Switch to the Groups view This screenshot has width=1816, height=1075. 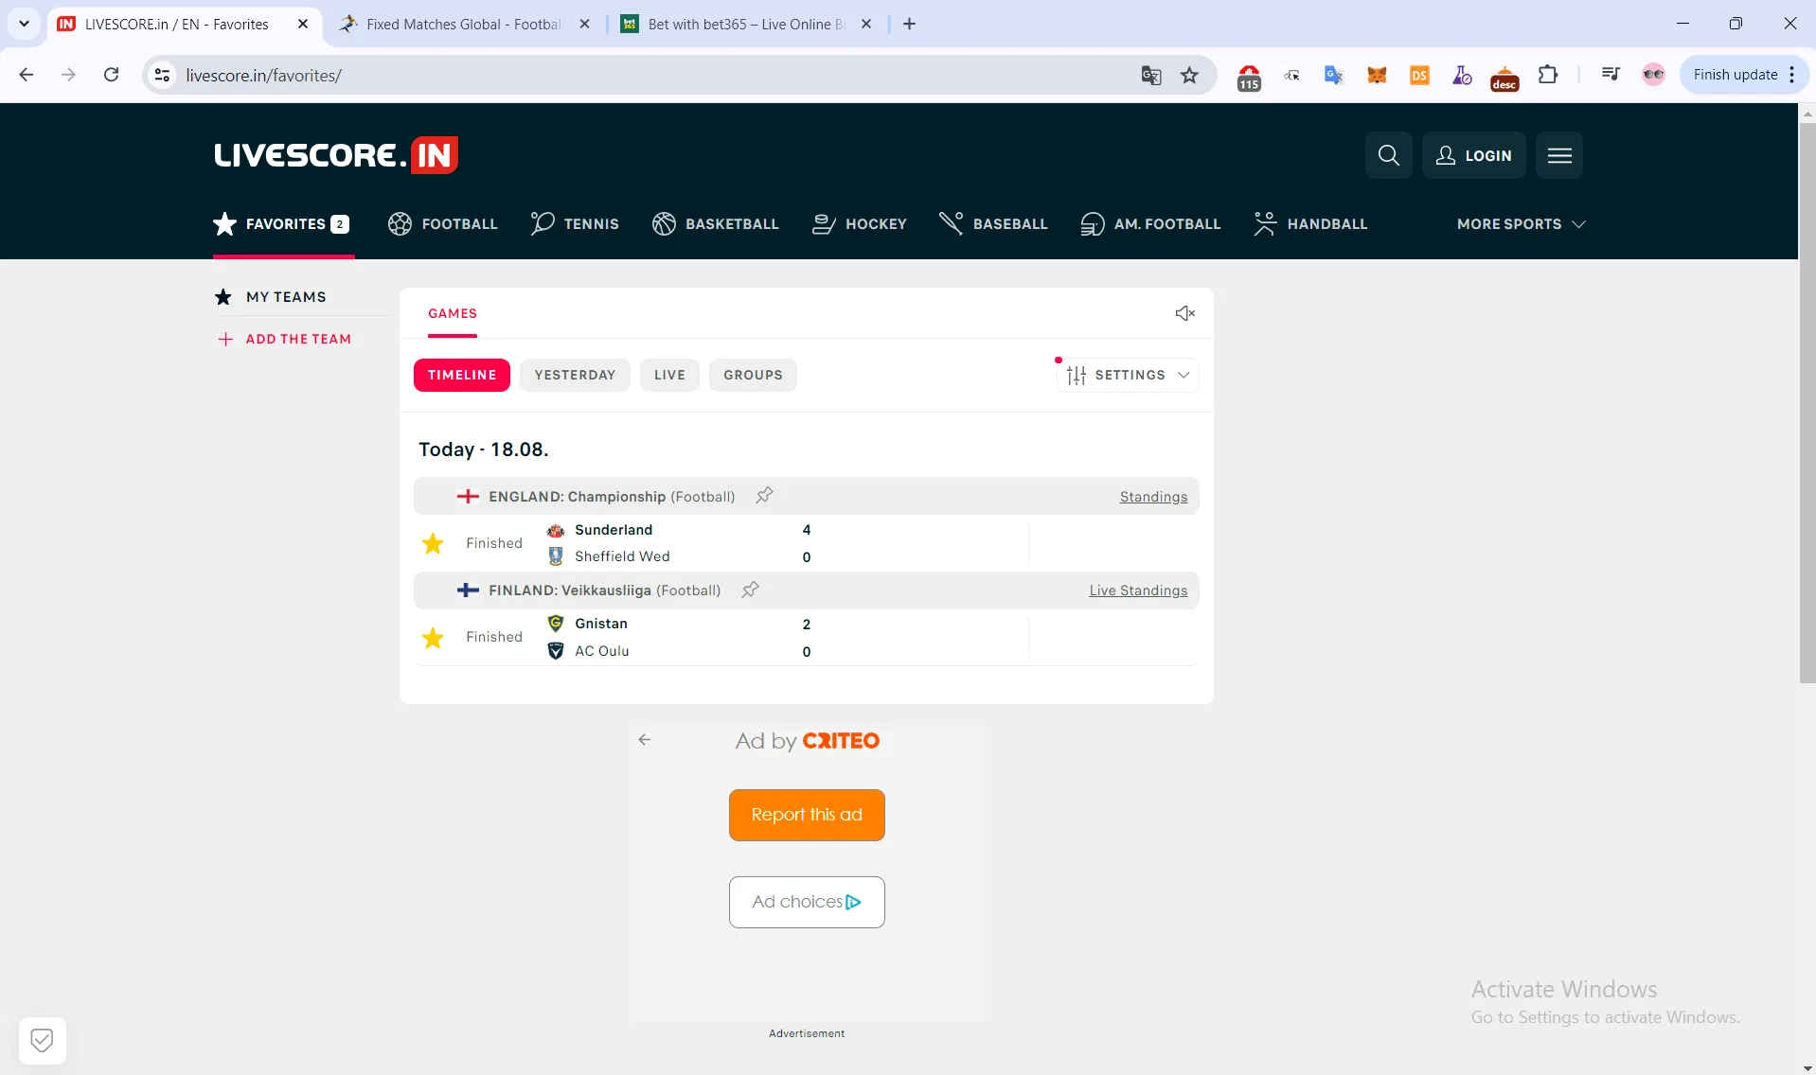click(x=753, y=375)
